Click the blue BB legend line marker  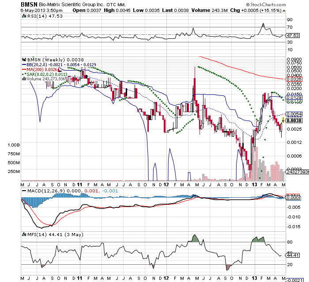[24, 64]
